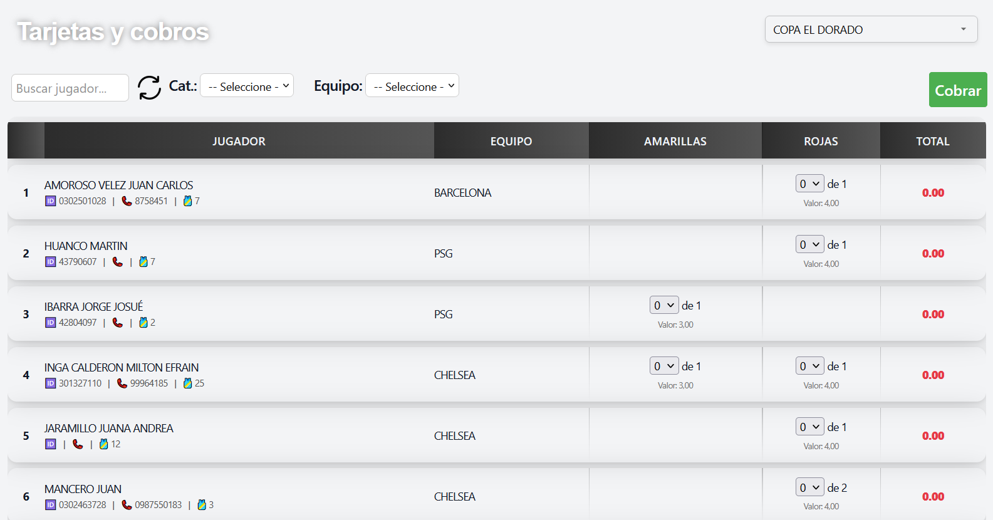Click phone icon next to 99964185
The width and height of the screenshot is (993, 520).
click(122, 383)
